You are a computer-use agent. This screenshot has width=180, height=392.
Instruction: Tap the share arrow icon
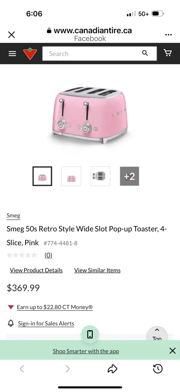(x=112, y=369)
